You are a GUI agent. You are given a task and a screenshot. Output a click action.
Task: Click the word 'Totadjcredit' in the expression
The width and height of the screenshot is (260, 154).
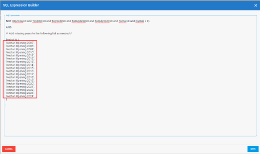pyautogui.click(x=102, y=21)
